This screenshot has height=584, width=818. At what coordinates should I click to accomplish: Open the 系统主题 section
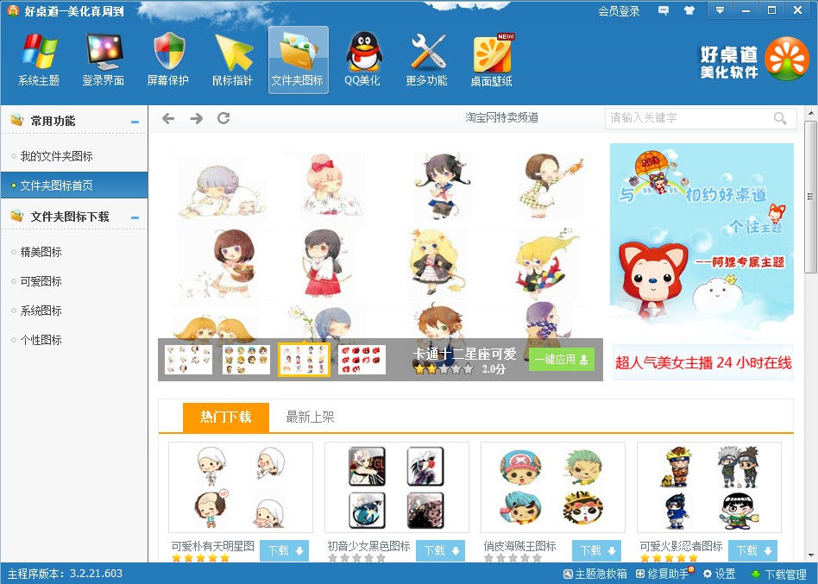click(x=39, y=60)
